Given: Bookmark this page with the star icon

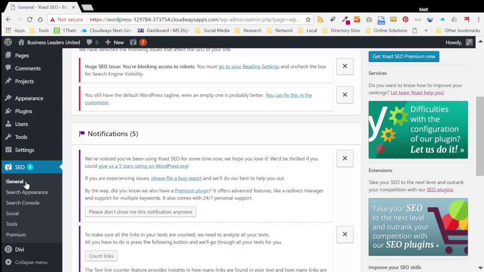Looking at the screenshot, I should [x=308, y=20].
